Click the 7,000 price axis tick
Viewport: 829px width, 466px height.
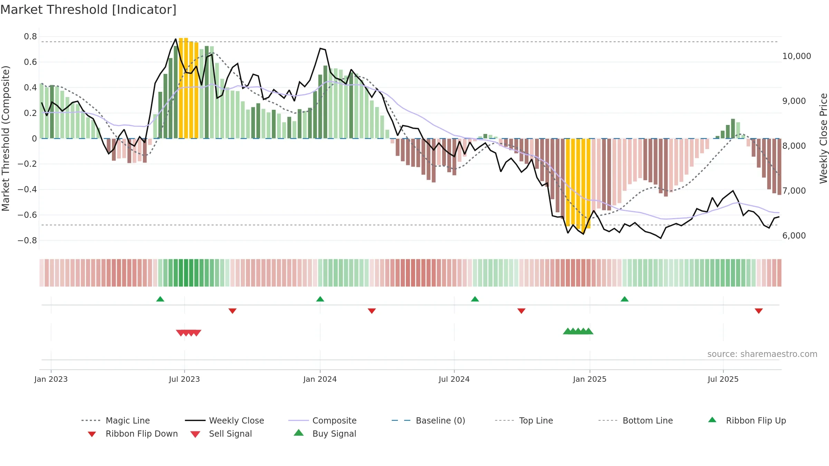tap(794, 191)
